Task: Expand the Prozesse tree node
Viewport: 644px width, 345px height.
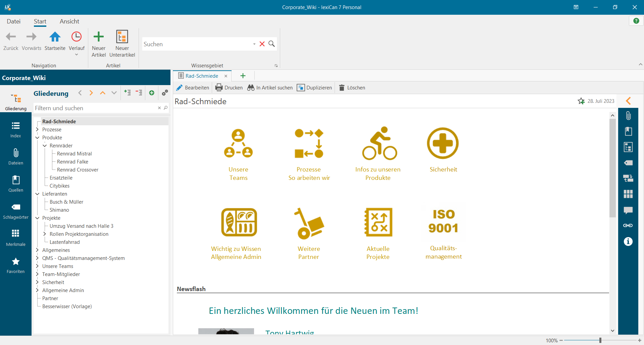Action: 38,130
